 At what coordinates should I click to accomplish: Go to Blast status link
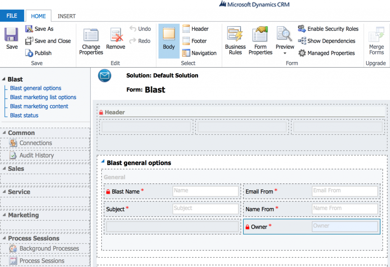pos(24,115)
